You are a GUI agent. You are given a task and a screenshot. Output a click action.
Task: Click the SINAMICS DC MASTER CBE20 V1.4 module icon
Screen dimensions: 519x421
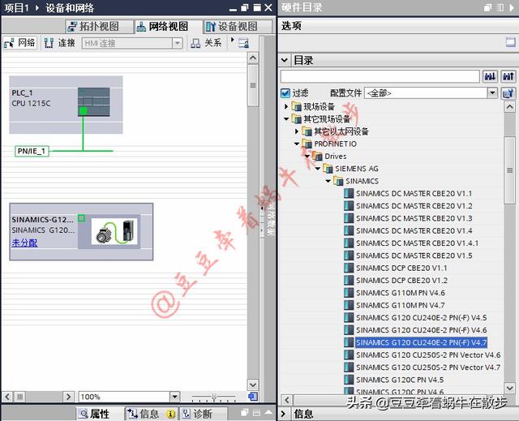click(x=349, y=230)
